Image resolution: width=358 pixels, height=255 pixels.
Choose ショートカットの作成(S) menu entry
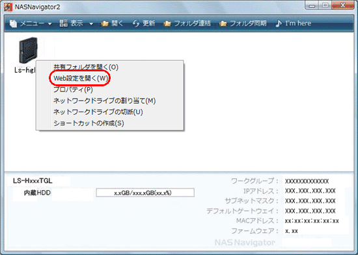point(89,123)
